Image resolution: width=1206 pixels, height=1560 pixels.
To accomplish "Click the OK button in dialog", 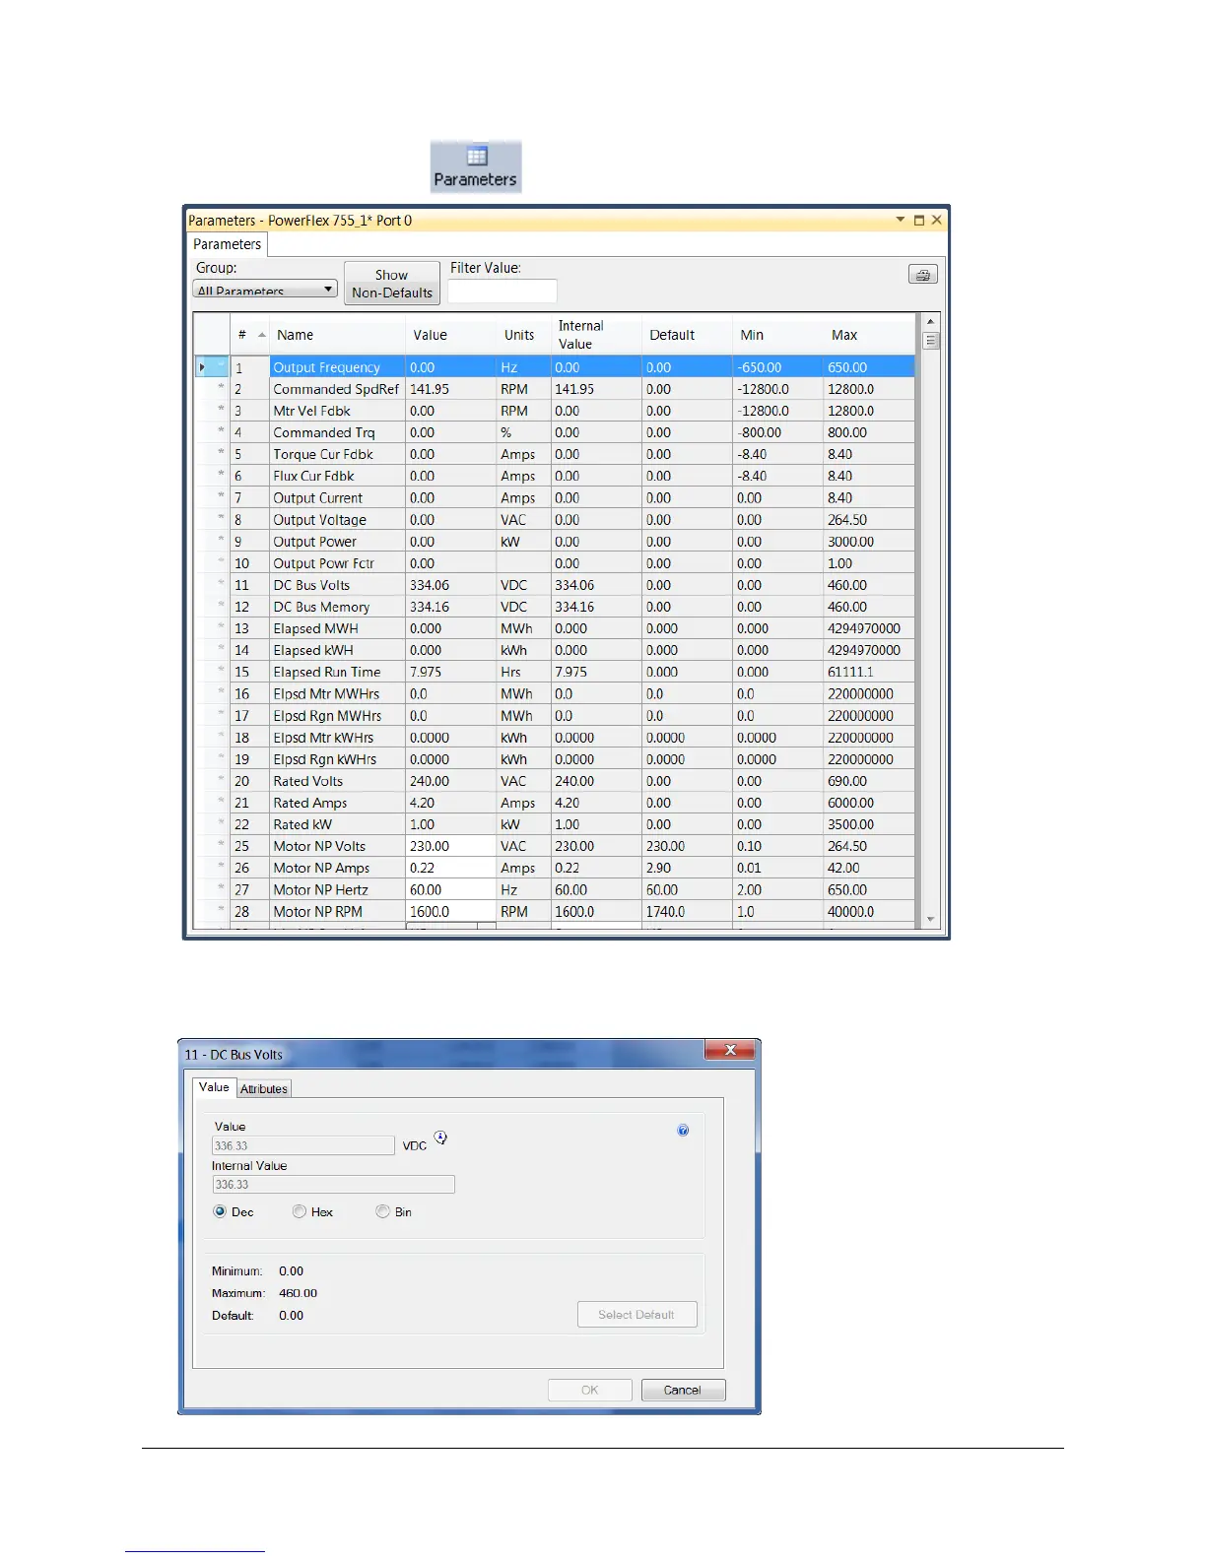I will pos(589,1390).
